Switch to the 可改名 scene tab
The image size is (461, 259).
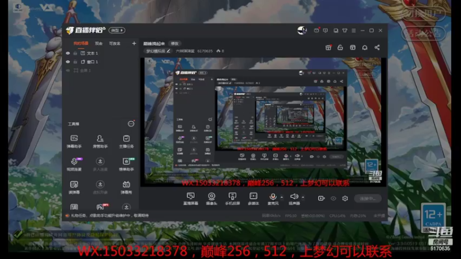tap(115, 44)
